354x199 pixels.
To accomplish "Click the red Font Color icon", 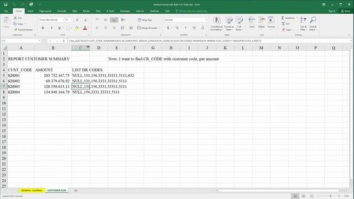I will [x=85, y=28].
